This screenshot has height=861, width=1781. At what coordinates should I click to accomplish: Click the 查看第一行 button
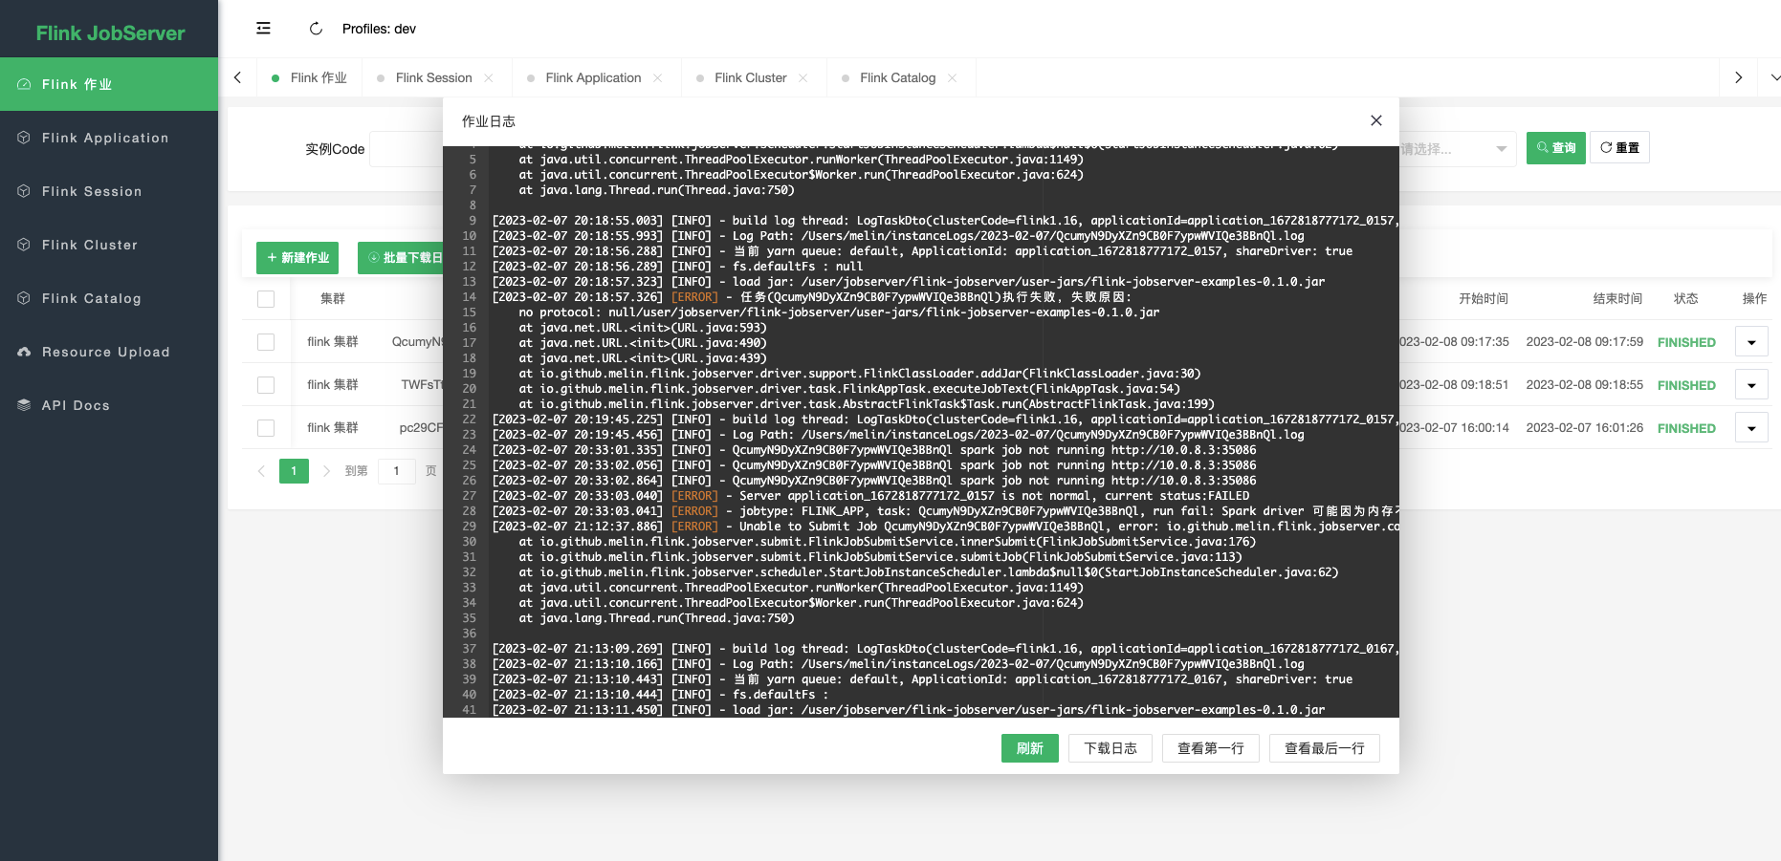pyautogui.click(x=1211, y=748)
